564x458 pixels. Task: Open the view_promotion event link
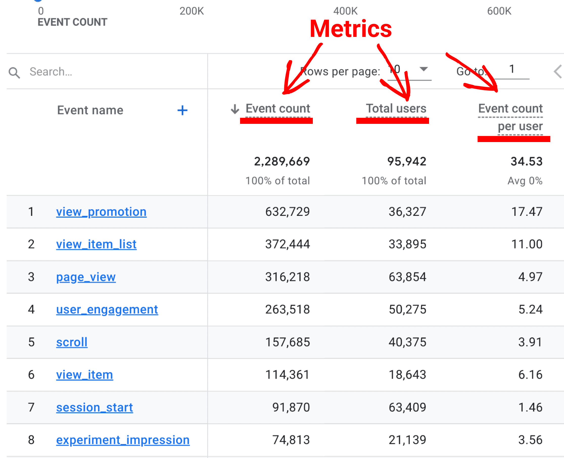pyautogui.click(x=101, y=212)
